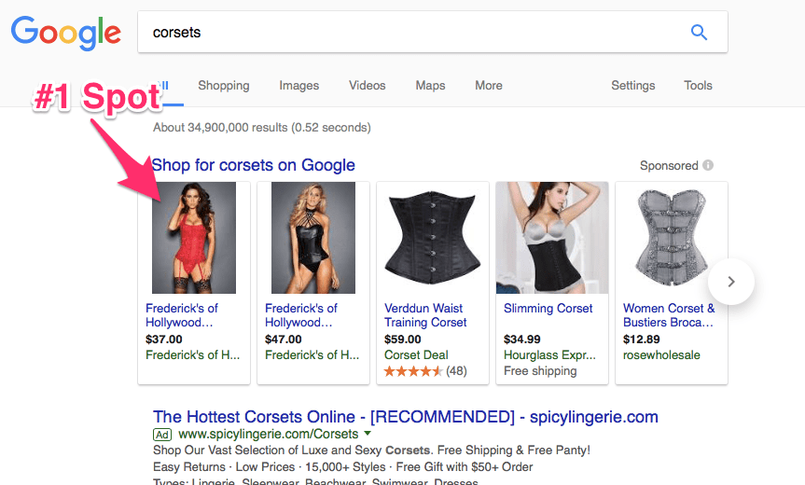Click the Free shipping label
The image size is (805, 485).
(540, 371)
